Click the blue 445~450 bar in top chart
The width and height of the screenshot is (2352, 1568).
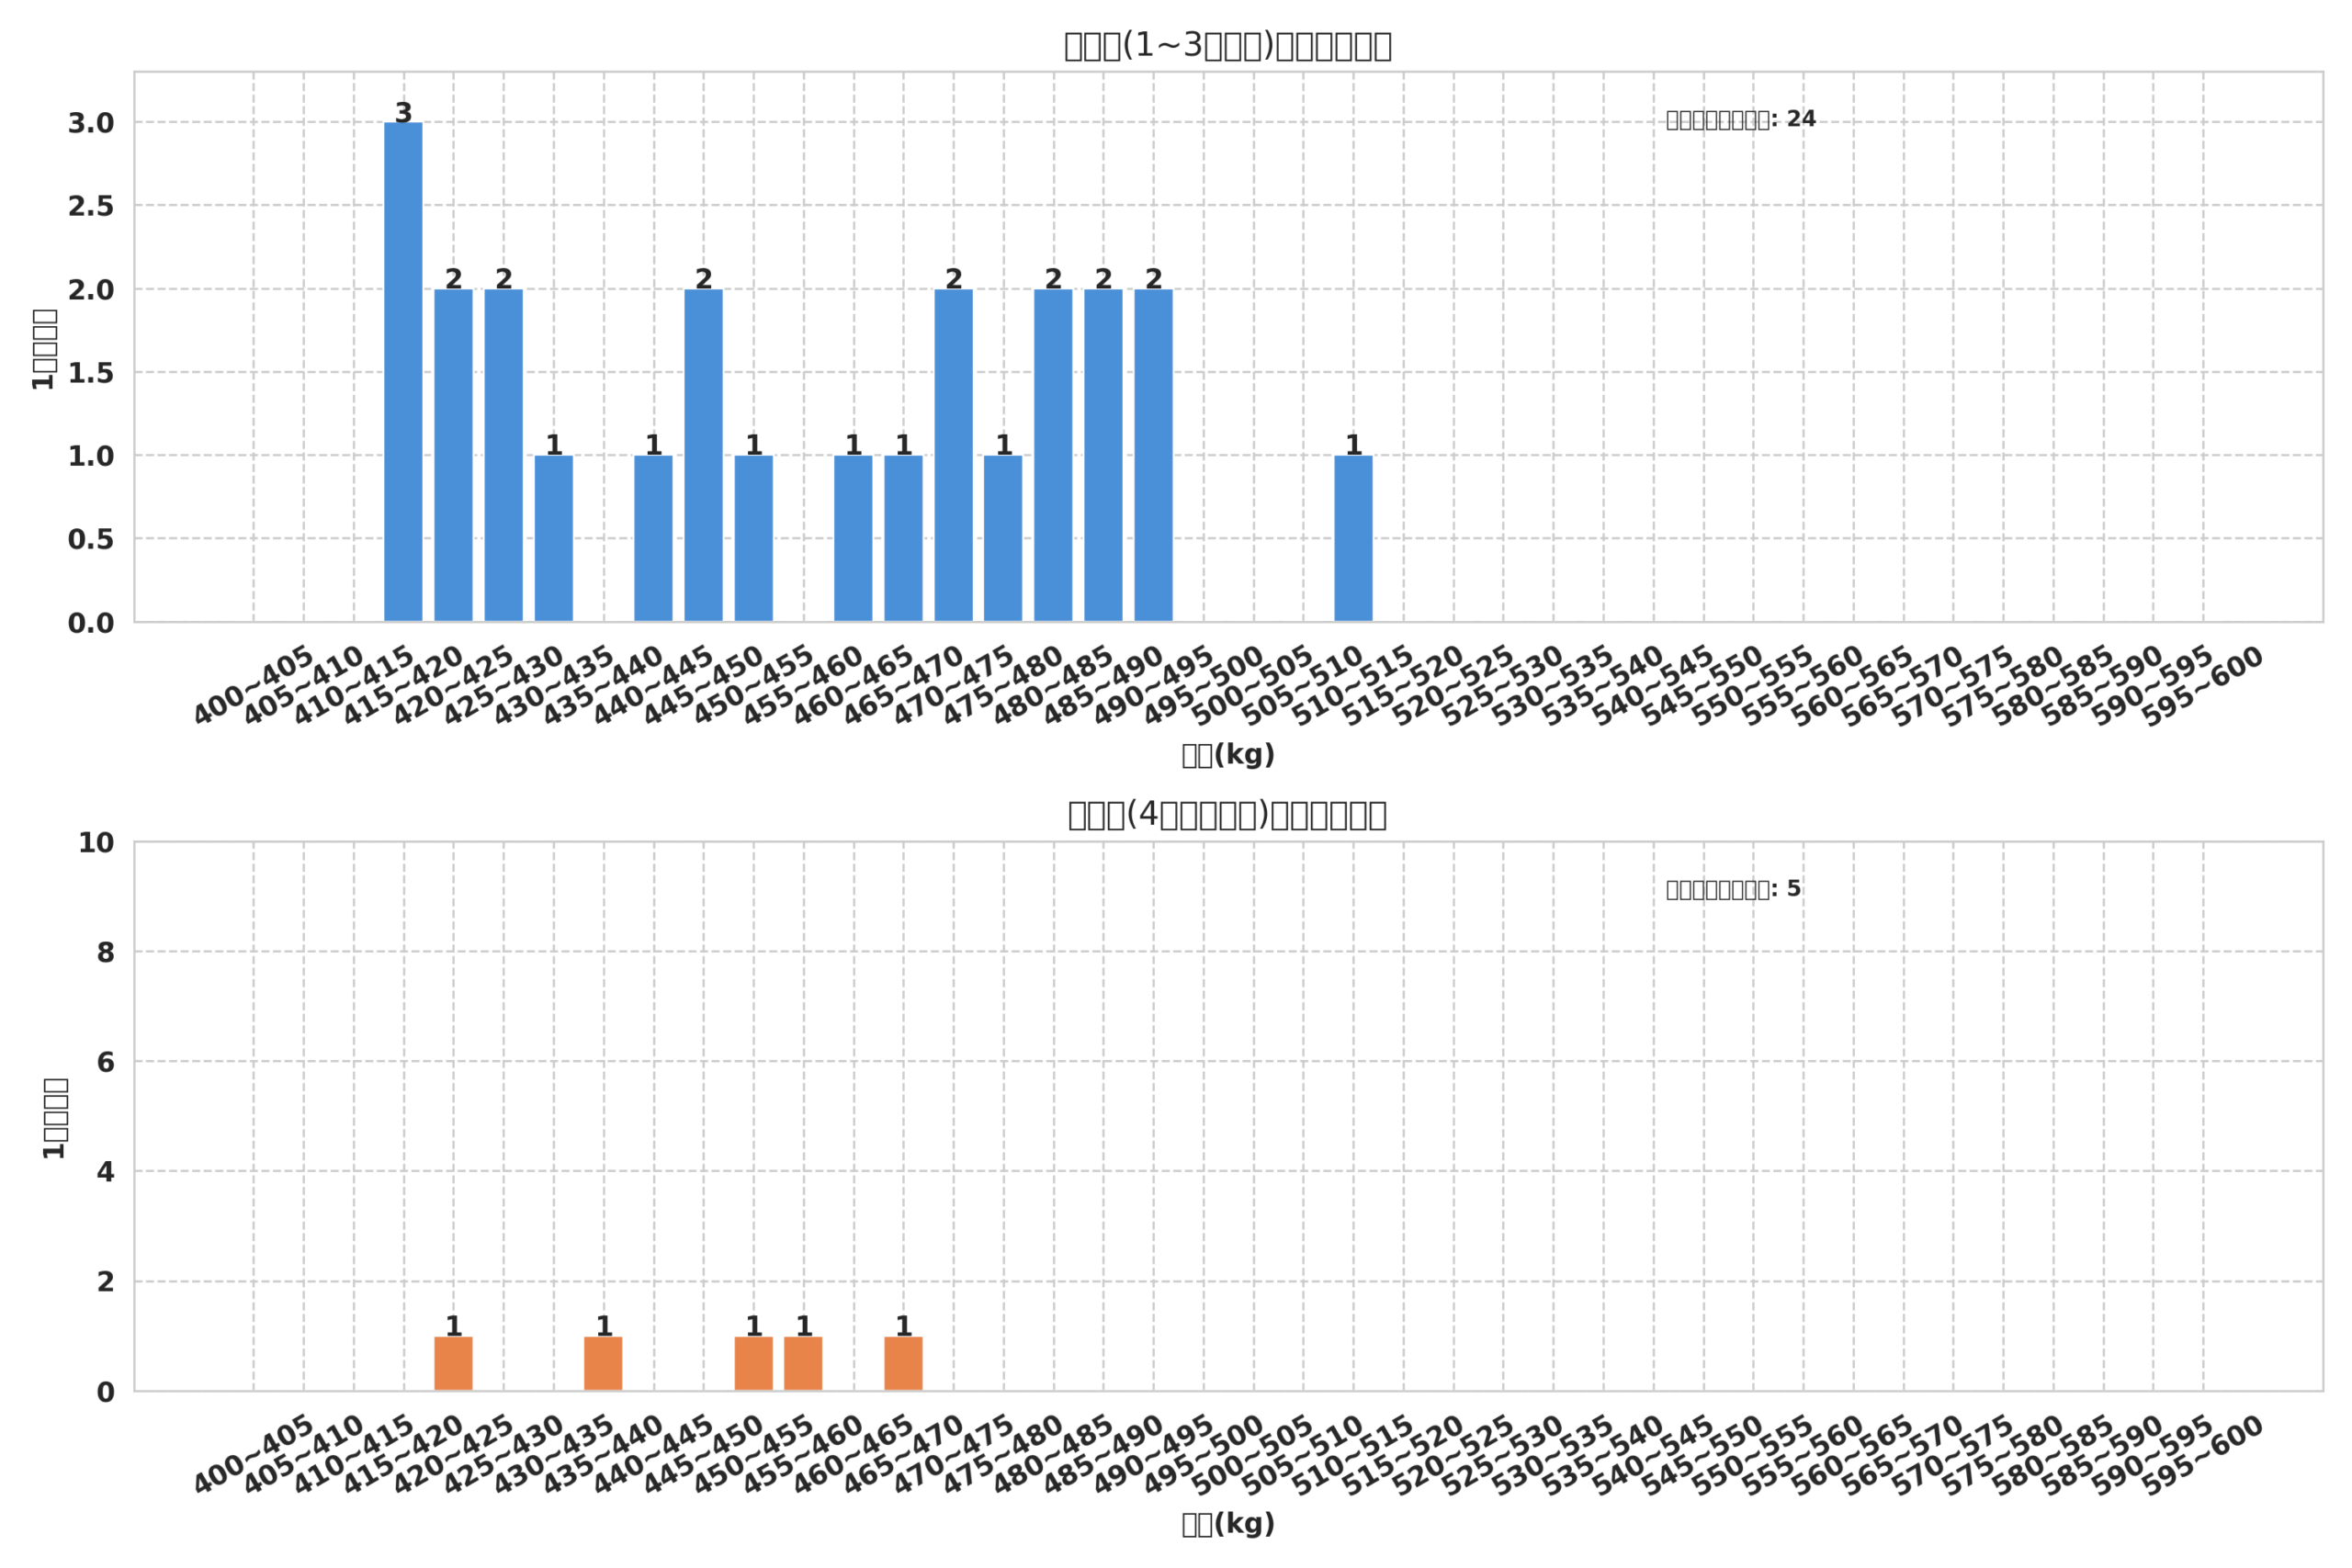point(703,455)
